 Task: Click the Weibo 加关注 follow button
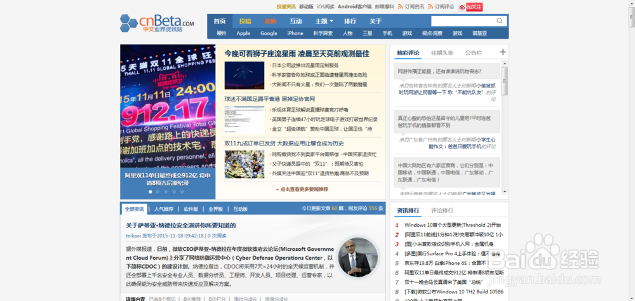[x=470, y=7]
